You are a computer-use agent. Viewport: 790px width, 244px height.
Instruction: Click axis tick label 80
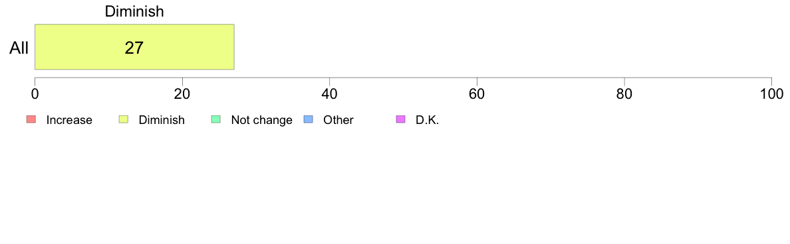tap(624, 93)
